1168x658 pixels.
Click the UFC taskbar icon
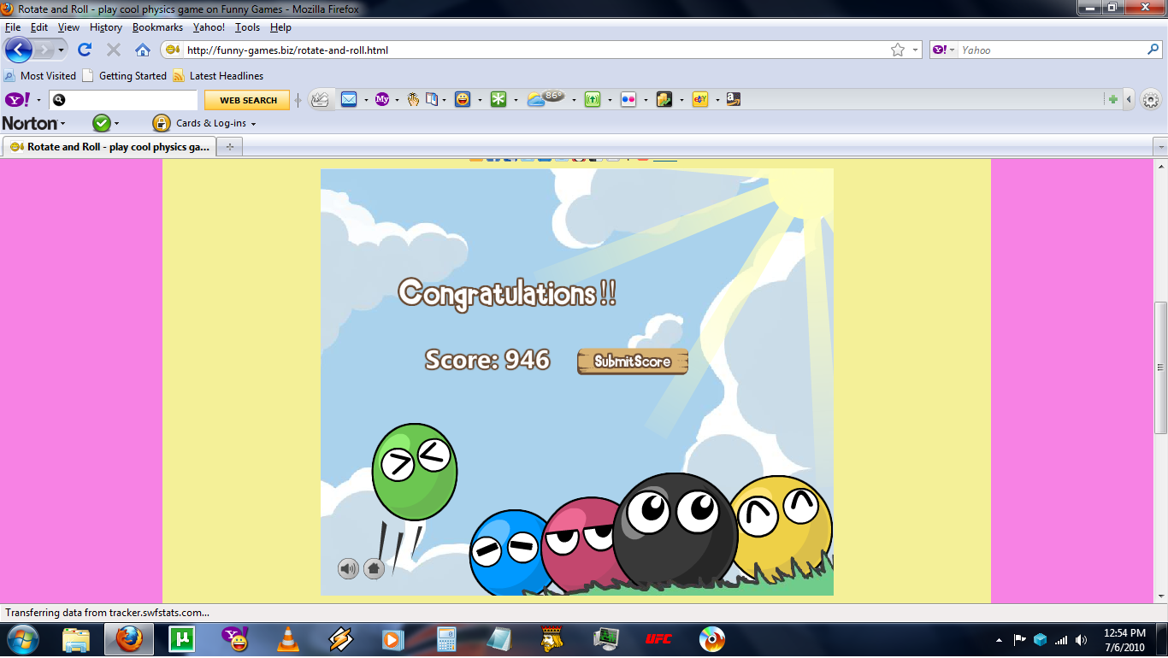[659, 639]
